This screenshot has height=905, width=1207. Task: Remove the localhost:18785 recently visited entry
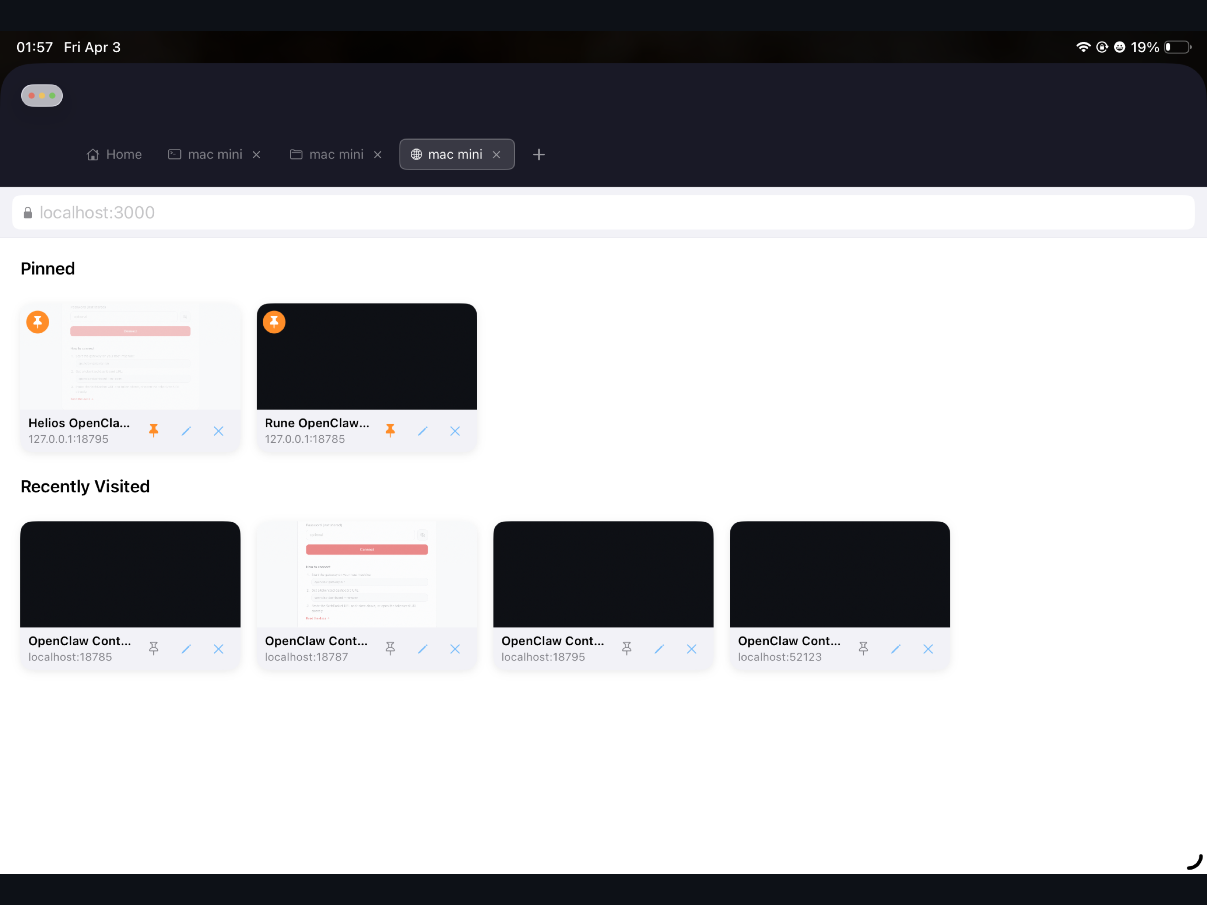pos(218,649)
